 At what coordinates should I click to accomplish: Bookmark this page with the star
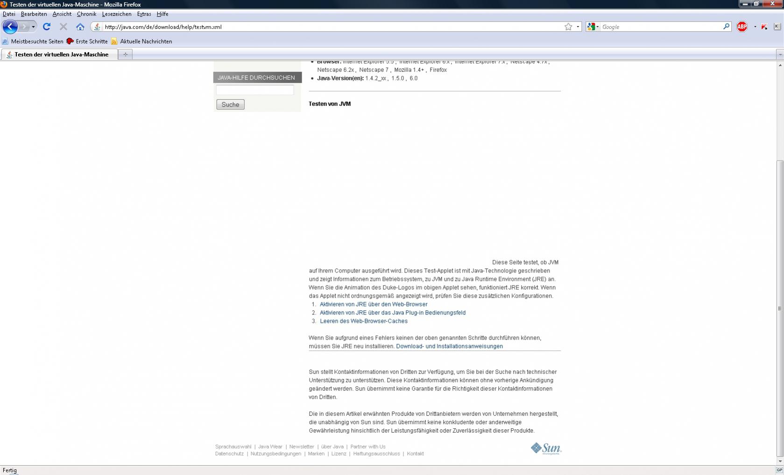[568, 27]
